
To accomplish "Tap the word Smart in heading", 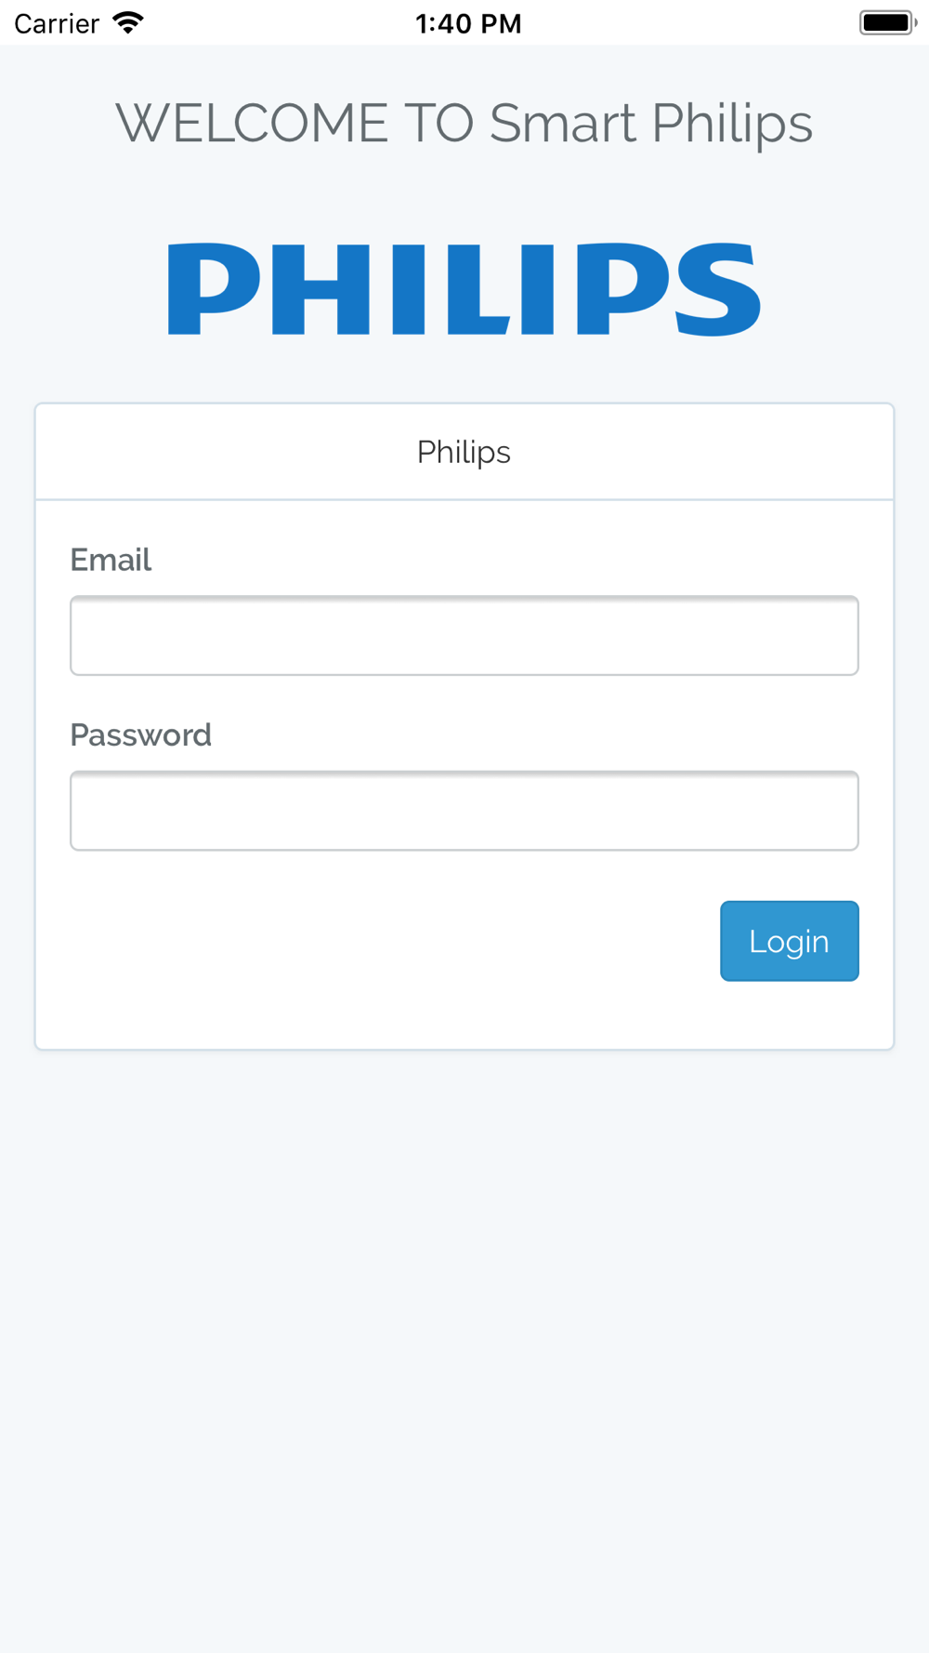I will tap(563, 124).
